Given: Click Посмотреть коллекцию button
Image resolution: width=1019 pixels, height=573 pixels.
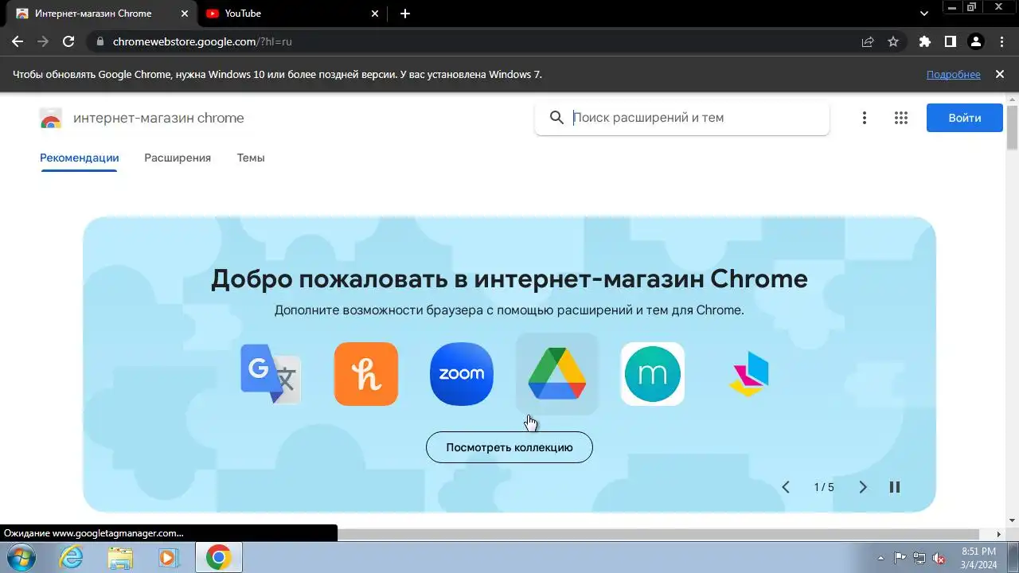Looking at the screenshot, I should coord(509,447).
